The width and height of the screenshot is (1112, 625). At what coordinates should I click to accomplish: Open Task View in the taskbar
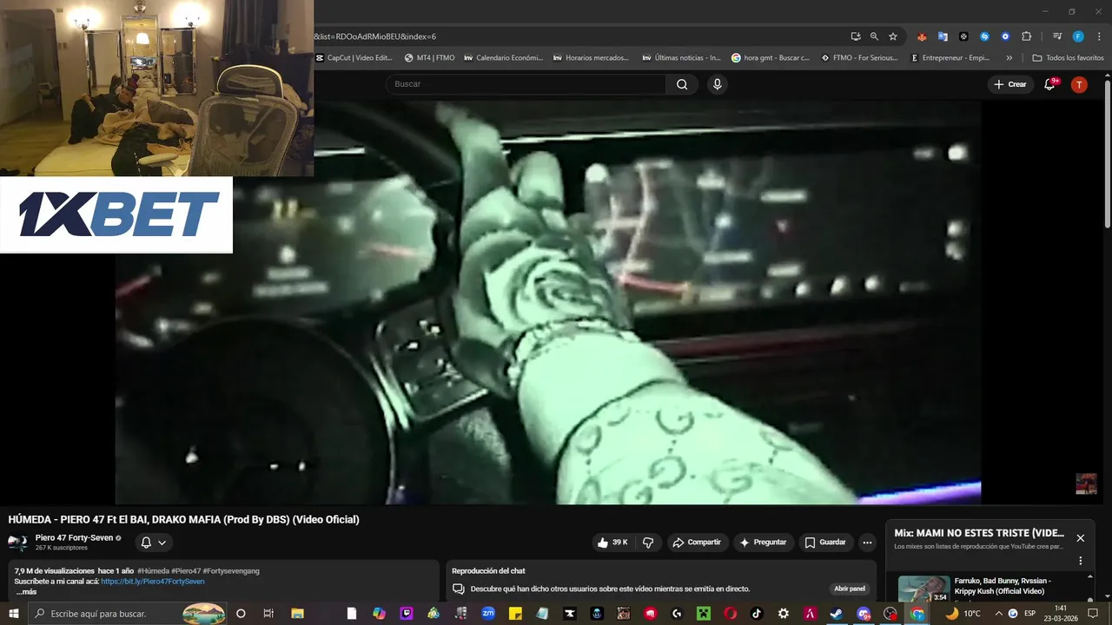pos(268,614)
